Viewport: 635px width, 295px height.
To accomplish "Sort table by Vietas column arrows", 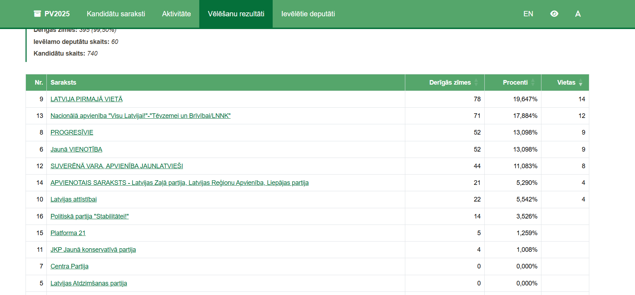I will [580, 83].
